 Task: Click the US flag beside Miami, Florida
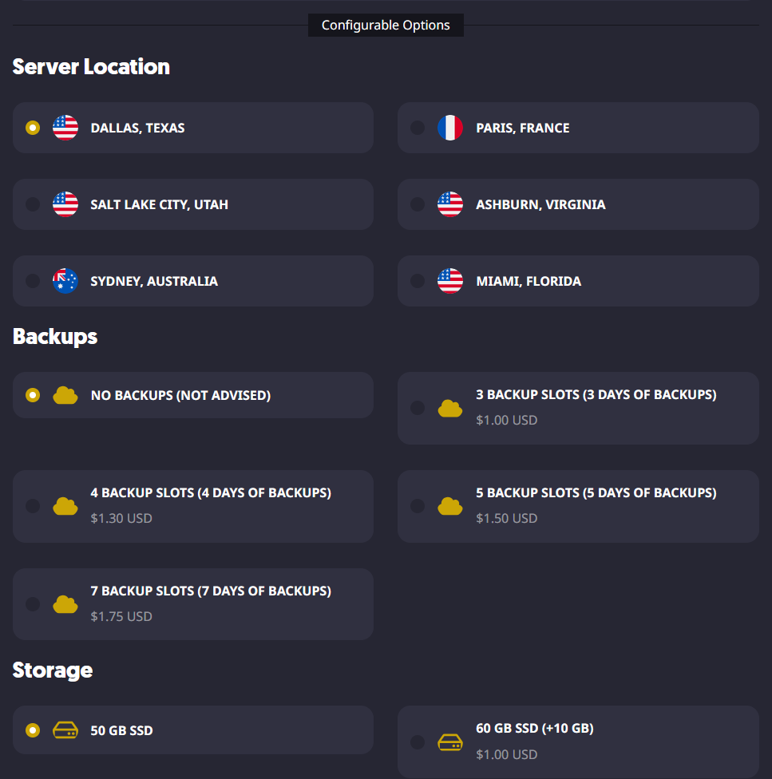tap(450, 281)
